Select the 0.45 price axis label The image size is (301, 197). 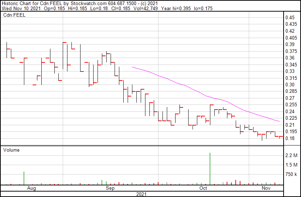click(290, 18)
